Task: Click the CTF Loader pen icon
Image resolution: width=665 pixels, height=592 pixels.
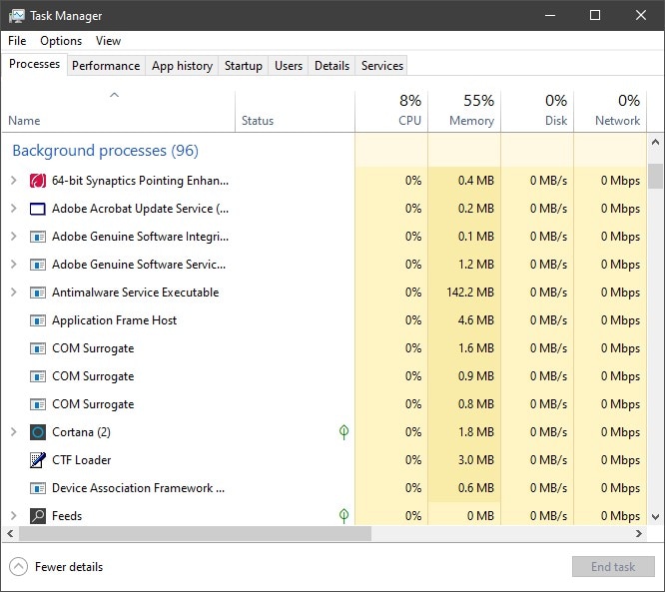Action: click(x=38, y=460)
